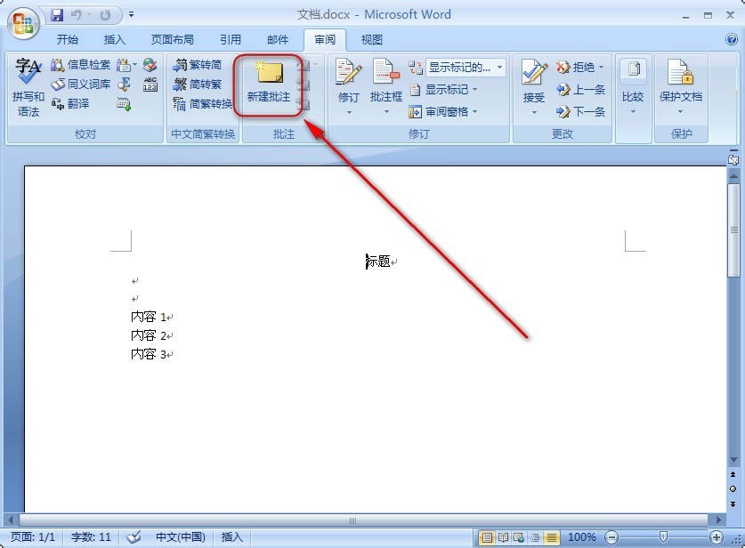Switch to the 视图 tab
This screenshot has width=745, height=548.
point(372,40)
